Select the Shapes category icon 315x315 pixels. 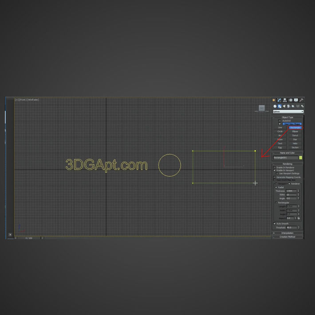[280, 106]
